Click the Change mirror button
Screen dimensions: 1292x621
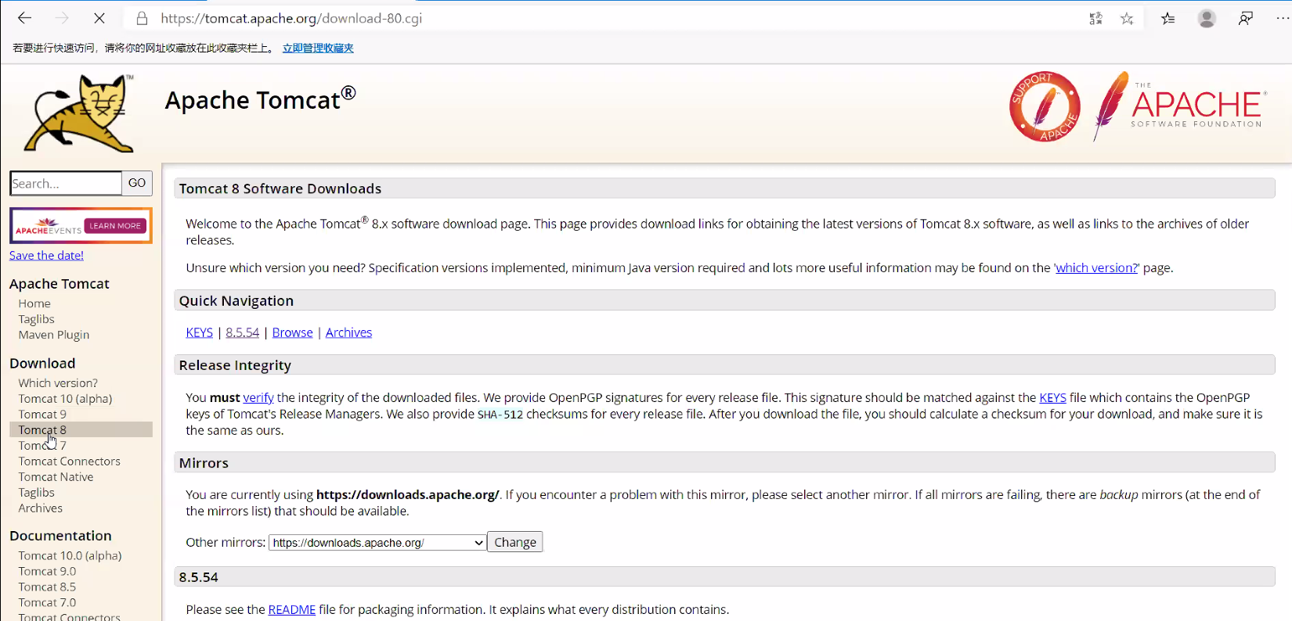tap(514, 542)
